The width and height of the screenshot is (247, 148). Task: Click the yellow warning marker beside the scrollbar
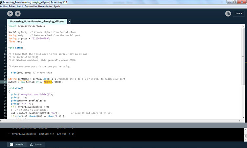tap(246, 62)
